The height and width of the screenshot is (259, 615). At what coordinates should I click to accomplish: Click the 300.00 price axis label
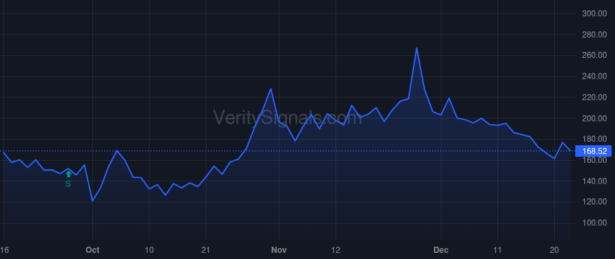click(x=594, y=14)
